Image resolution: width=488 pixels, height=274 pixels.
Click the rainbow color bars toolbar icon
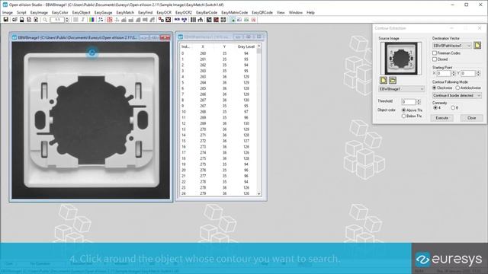pos(91,20)
